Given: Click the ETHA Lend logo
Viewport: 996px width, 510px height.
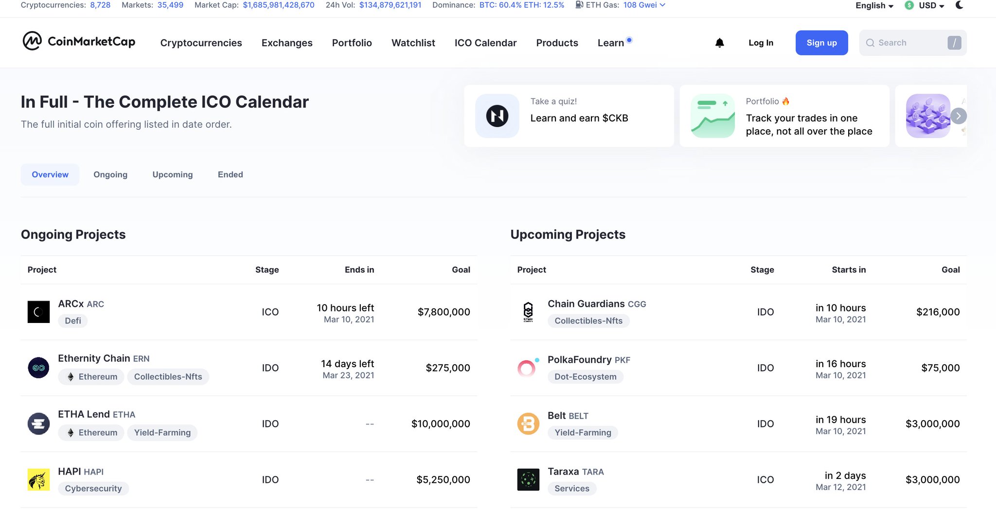Looking at the screenshot, I should [38, 424].
